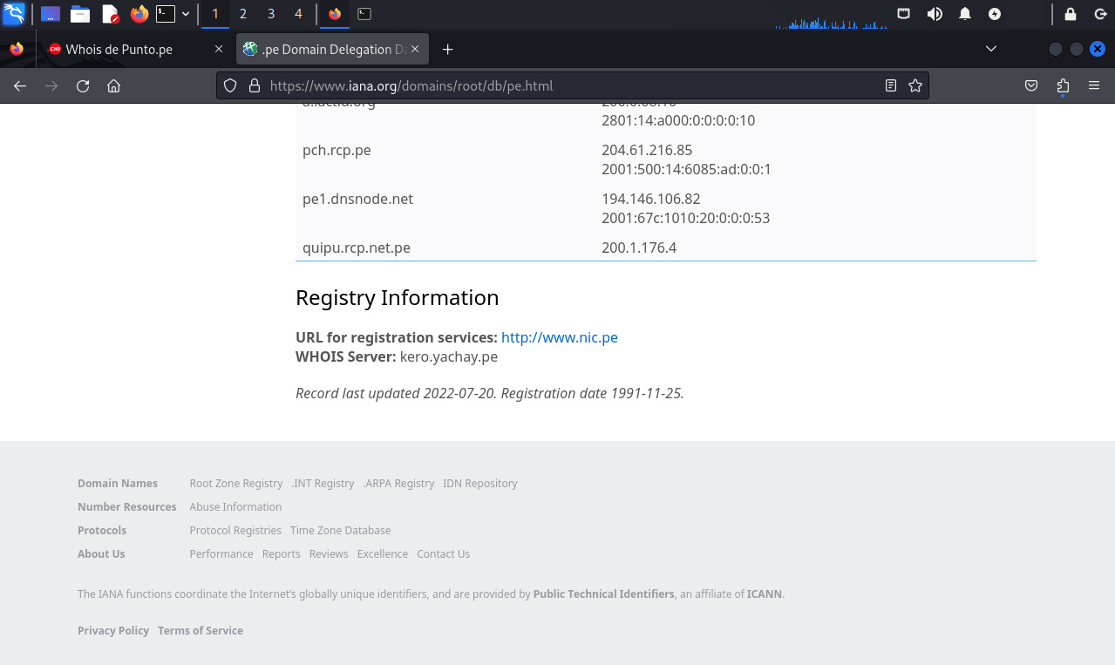
Task: Open the http://www.nic.pe registration link
Action: tap(559, 337)
